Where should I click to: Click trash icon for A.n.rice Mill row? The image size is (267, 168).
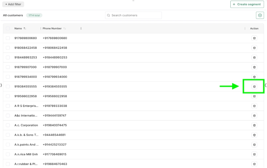point(254,154)
